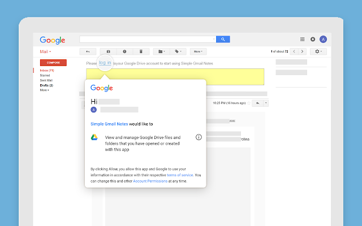Open the Starred folder
Image resolution: width=362 pixels, height=226 pixels.
click(45, 75)
